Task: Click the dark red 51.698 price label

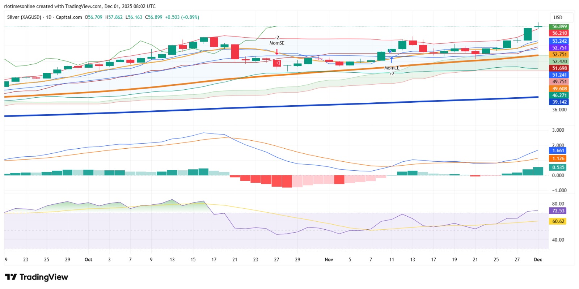Action: pyautogui.click(x=559, y=68)
